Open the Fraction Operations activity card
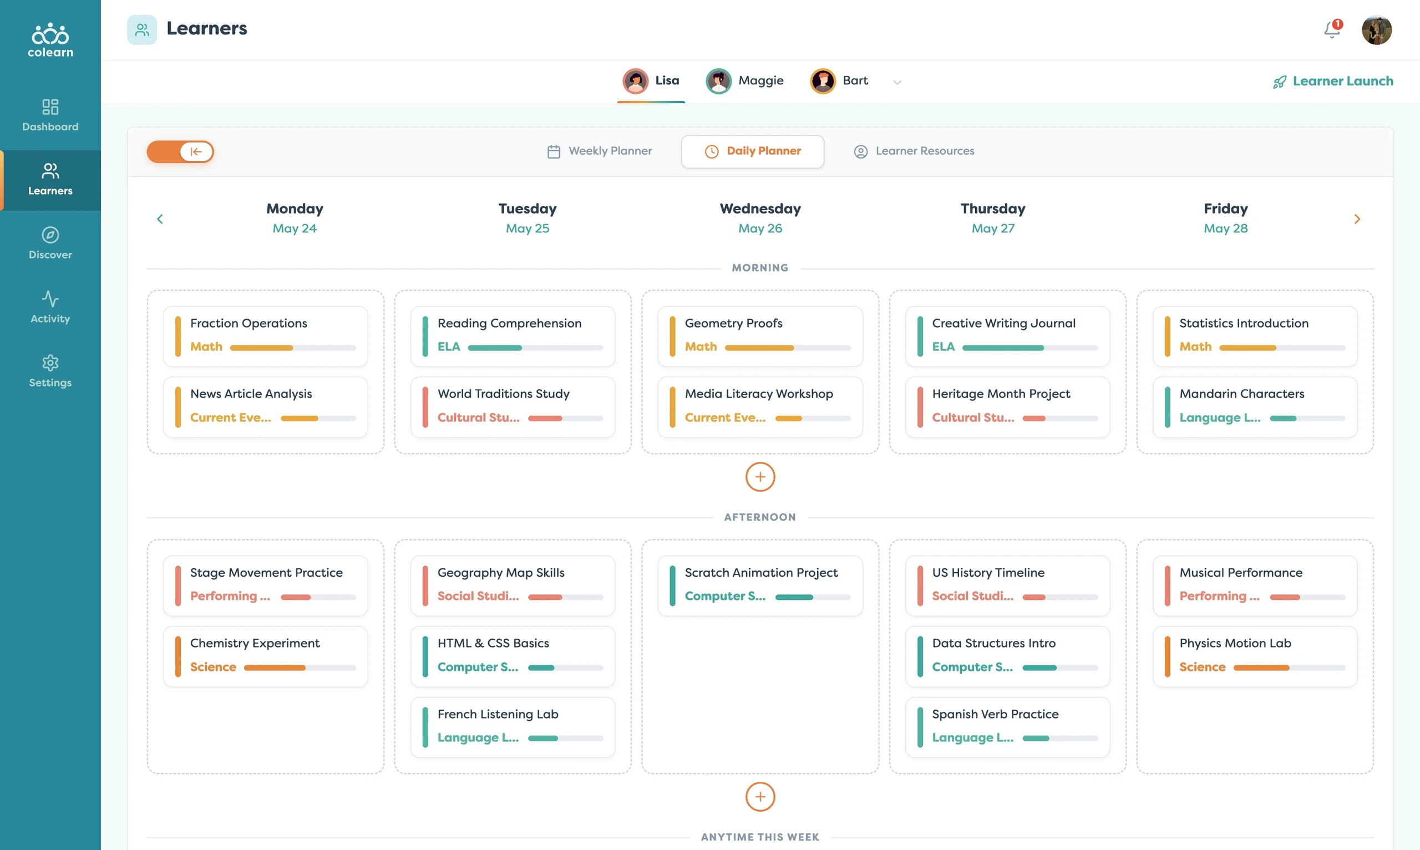The height and width of the screenshot is (850, 1420). pyautogui.click(x=266, y=336)
